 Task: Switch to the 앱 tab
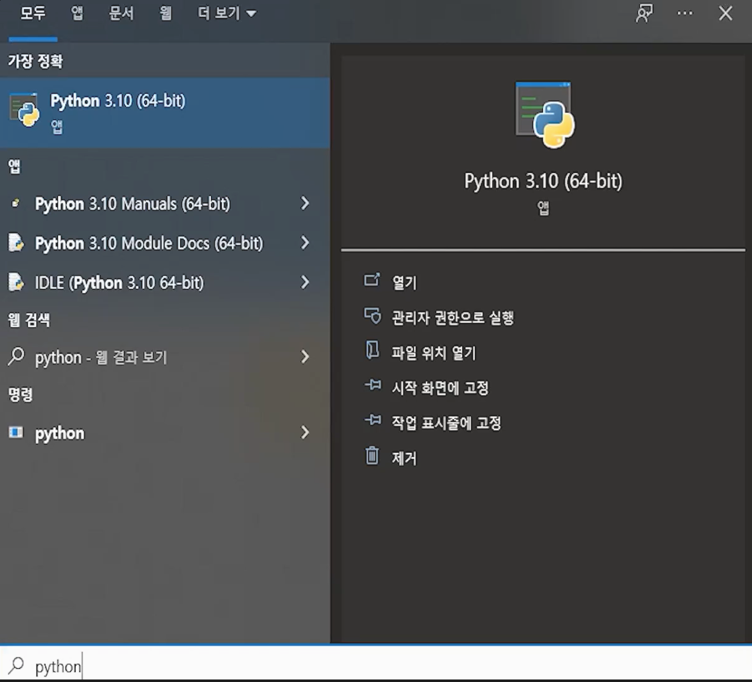[77, 13]
